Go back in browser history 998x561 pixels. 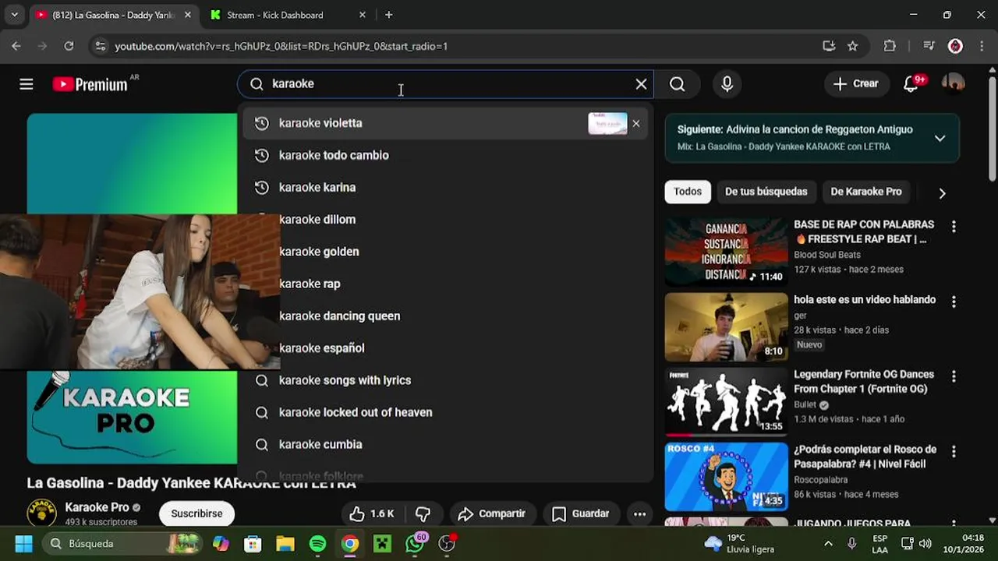(16, 46)
